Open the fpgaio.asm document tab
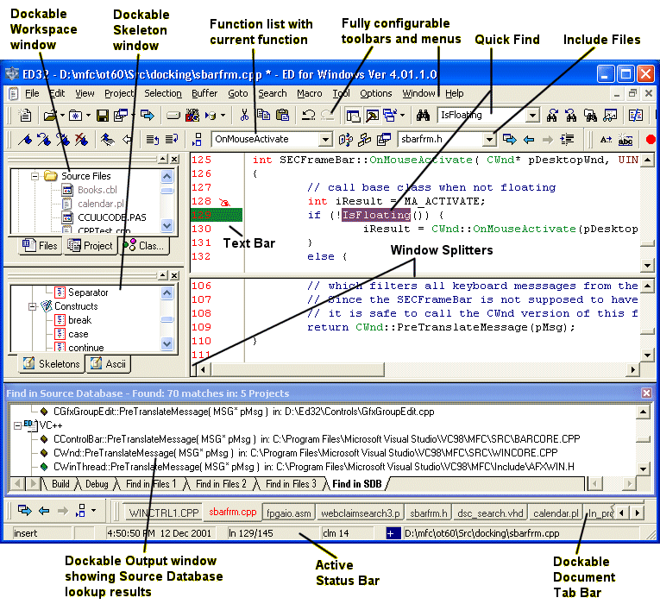Viewport: 660px width, 604px height. point(289,513)
